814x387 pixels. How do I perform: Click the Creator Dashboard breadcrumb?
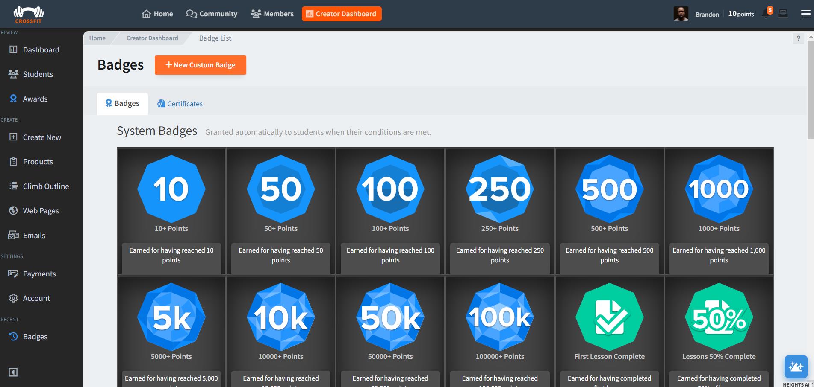pyautogui.click(x=152, y=38)
